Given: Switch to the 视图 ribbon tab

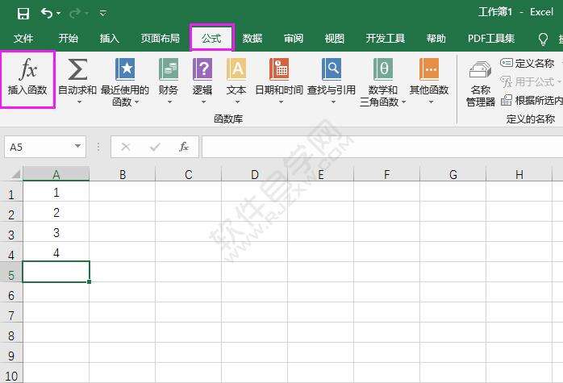Looking at the screenshot, I should 335,38.
